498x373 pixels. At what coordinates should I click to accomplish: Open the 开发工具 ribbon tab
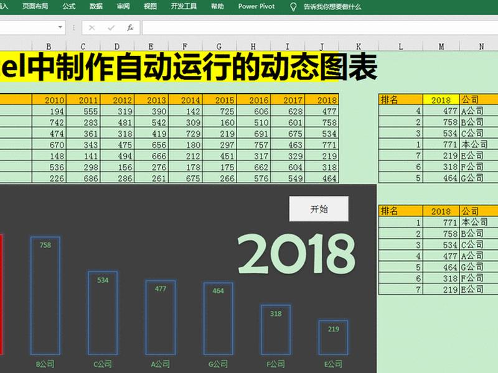point(184,6)
